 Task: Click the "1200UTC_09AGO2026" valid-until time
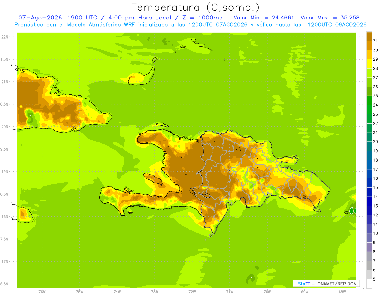pyautogui.click(x=337, y=25)
